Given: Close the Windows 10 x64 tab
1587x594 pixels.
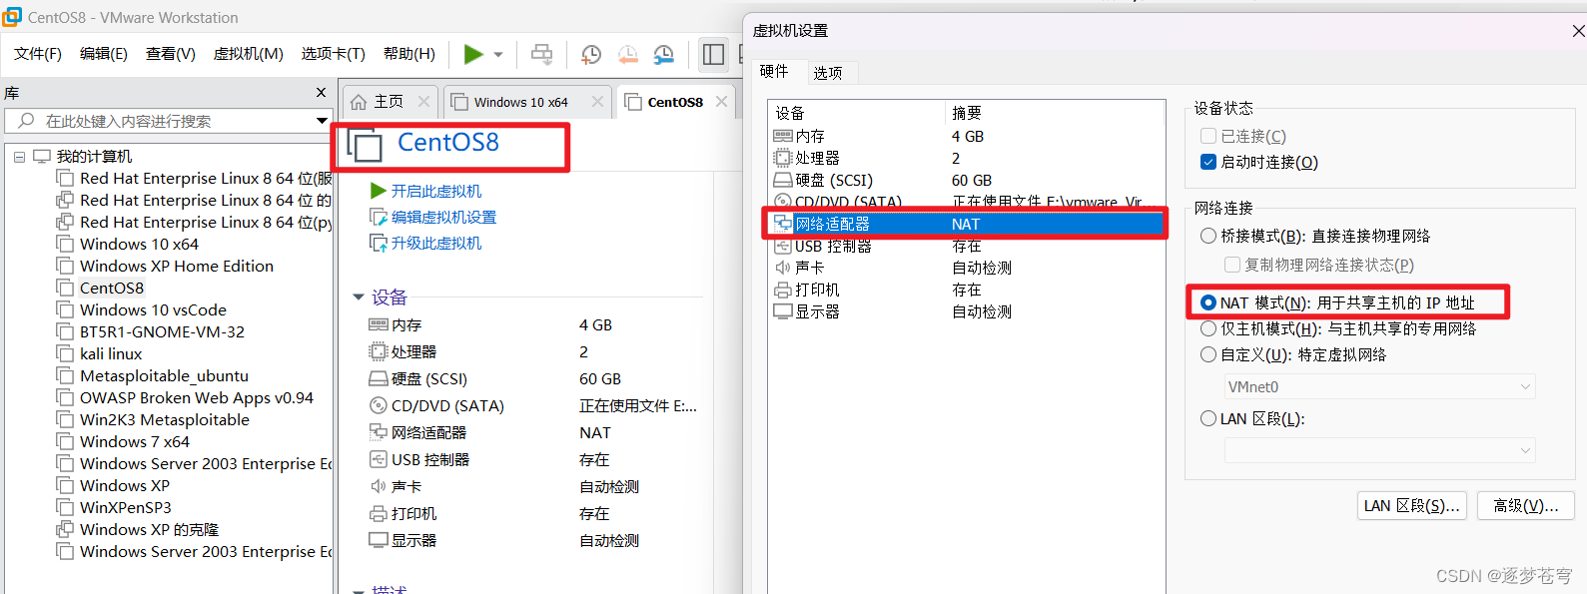Looking at the screenshot, I should (x=597, y=102).
